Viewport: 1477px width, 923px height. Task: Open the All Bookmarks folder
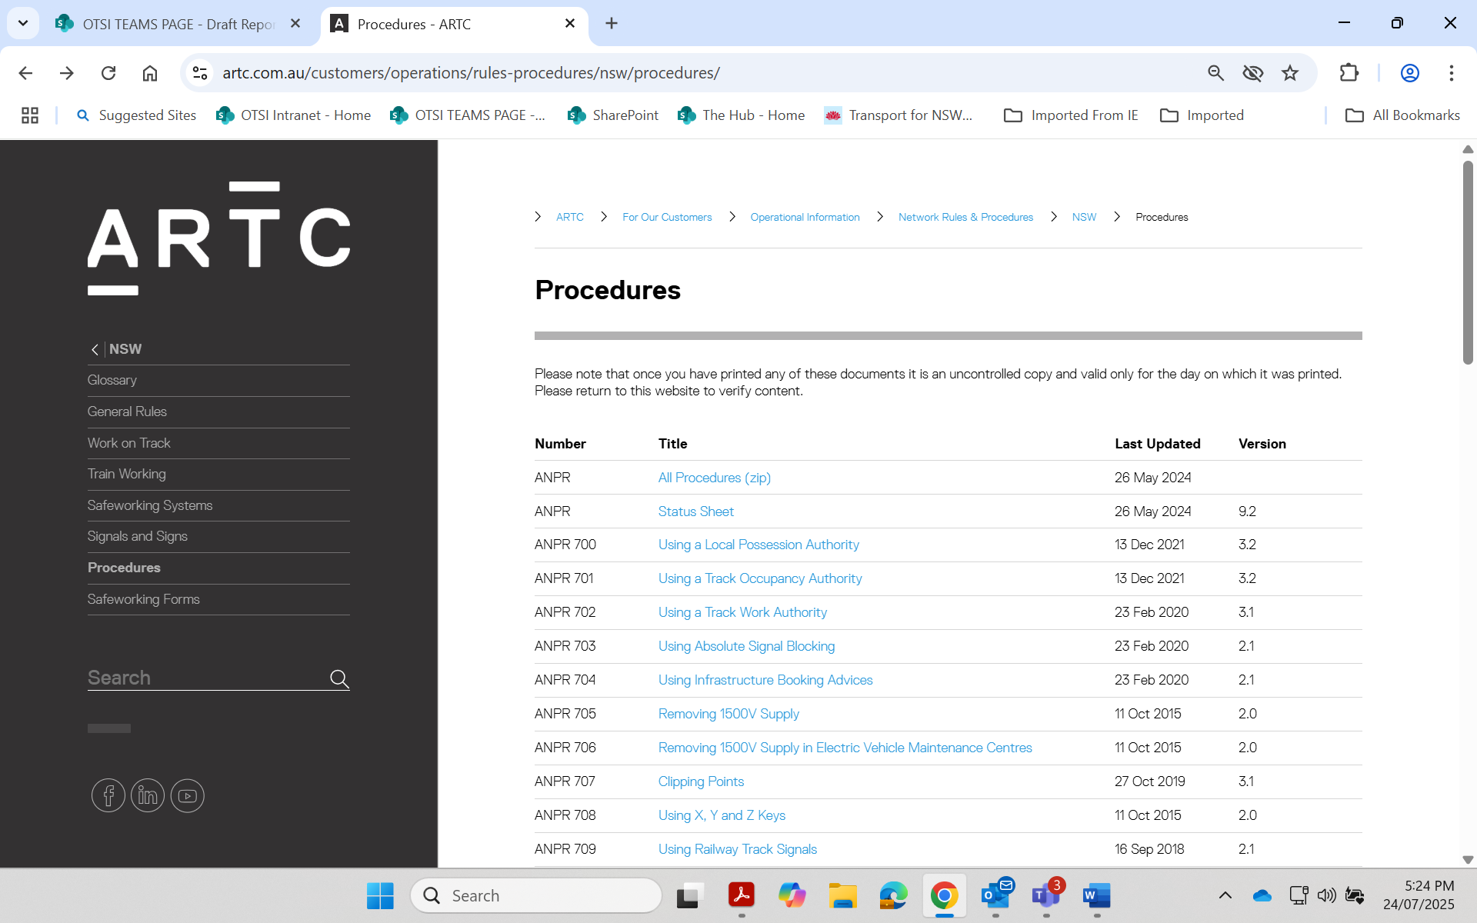pyautogui.click(x=1402, y=115)
